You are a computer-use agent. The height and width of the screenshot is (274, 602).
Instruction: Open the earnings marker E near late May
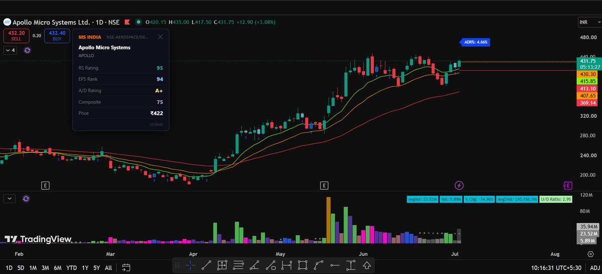coord(324,186)
